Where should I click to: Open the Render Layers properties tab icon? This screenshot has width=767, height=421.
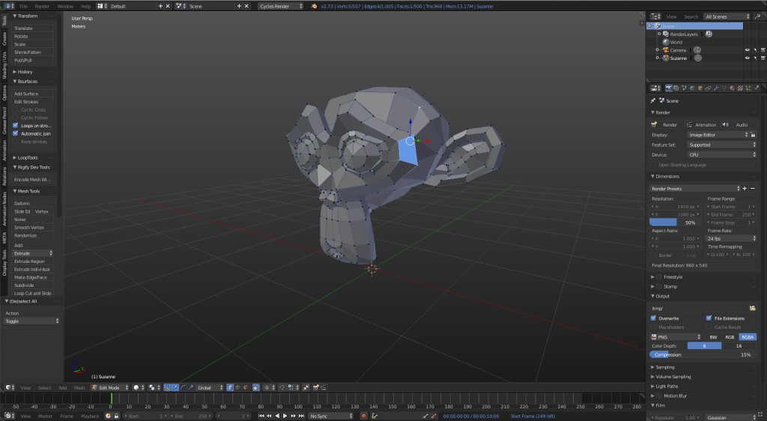[676, 88]
